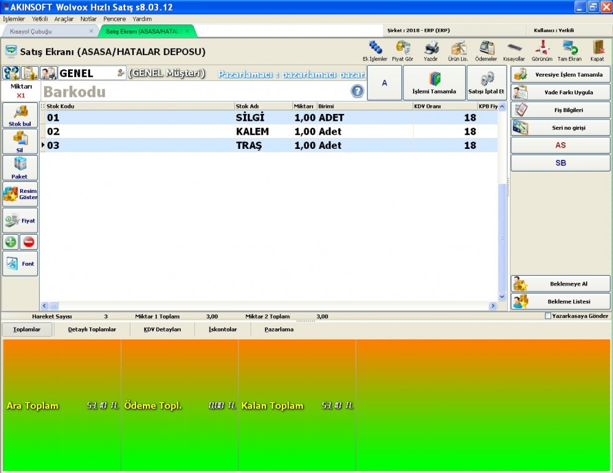This screenshot has height=473, width=613.
Task: Put sale on hold with Beklemeye Al
Action: click(560, 284)
